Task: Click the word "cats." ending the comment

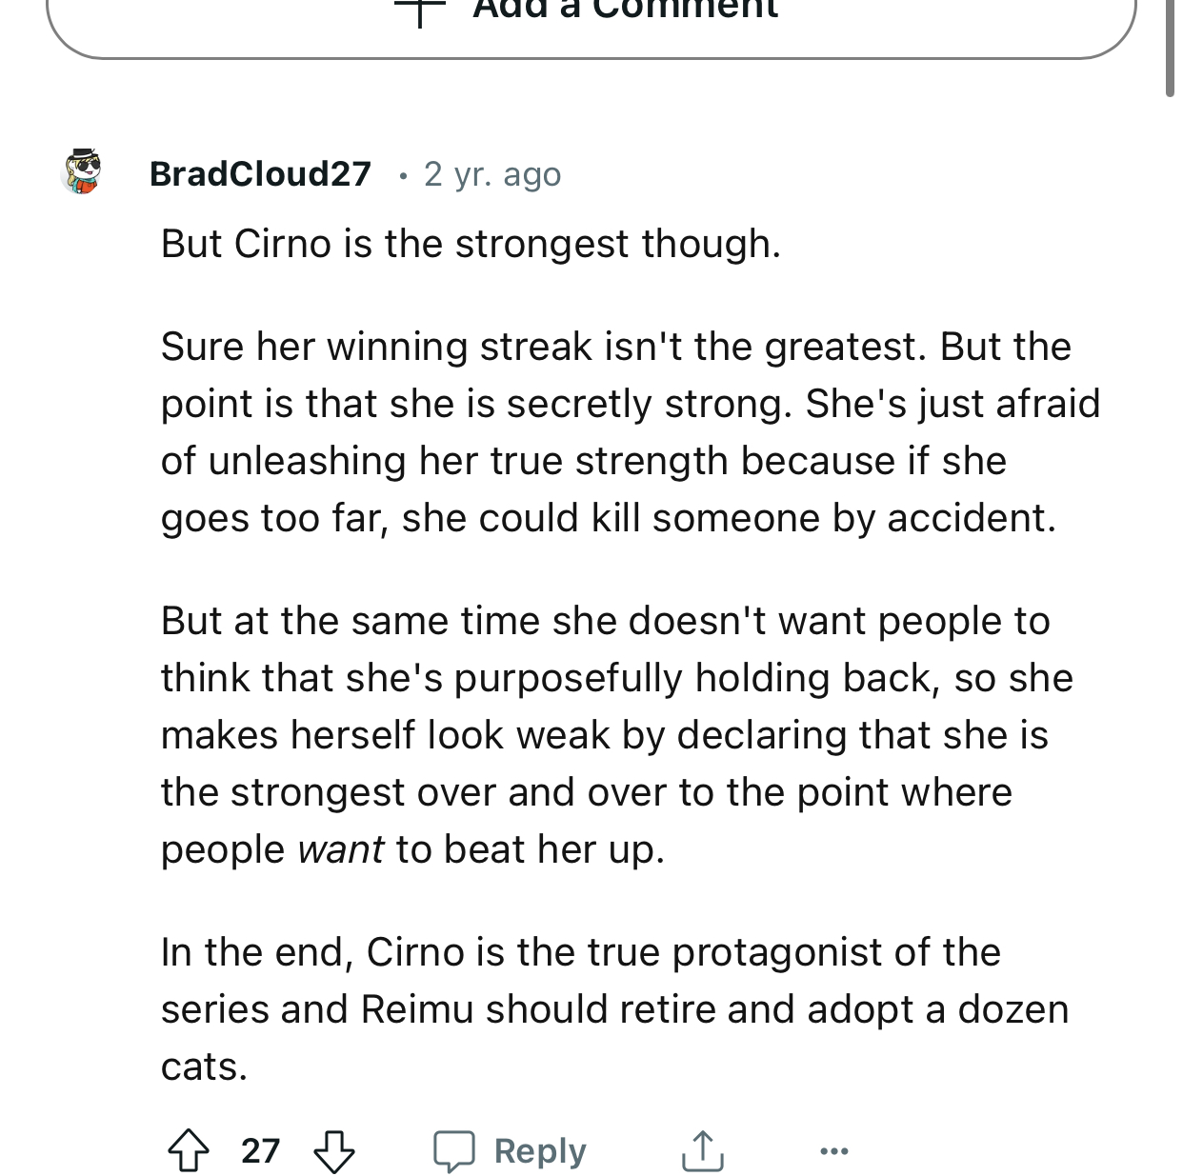Action: [204, 1066]
